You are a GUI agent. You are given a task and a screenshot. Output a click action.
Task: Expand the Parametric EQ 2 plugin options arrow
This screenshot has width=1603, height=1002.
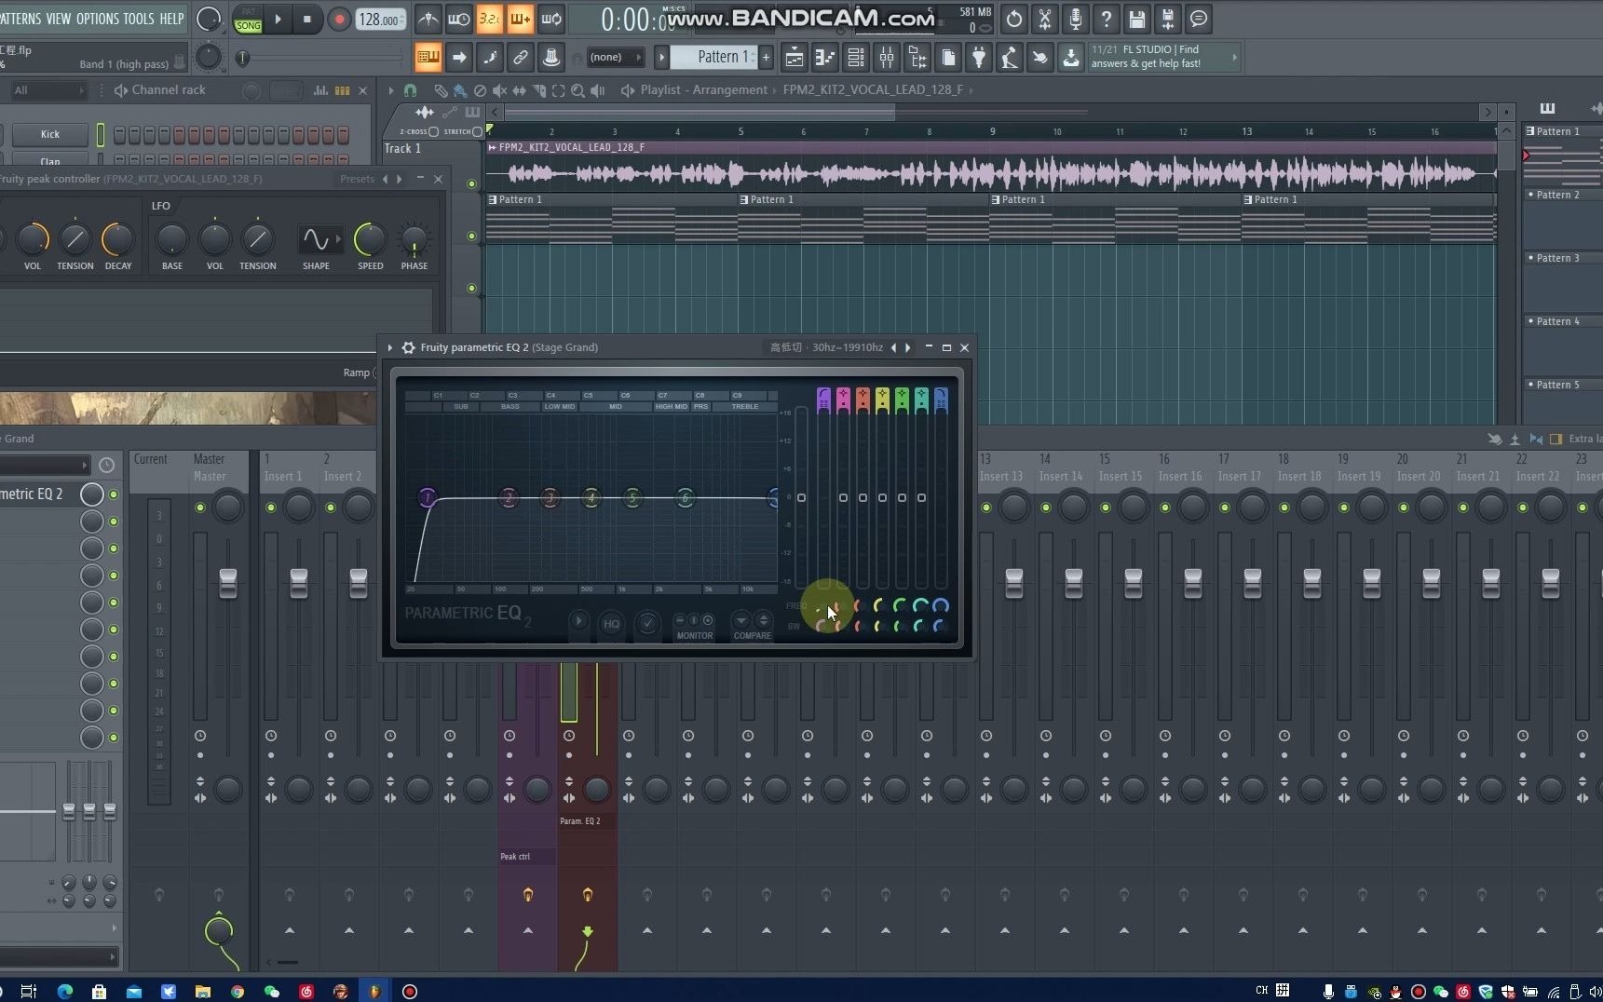[x=390, y=347]
